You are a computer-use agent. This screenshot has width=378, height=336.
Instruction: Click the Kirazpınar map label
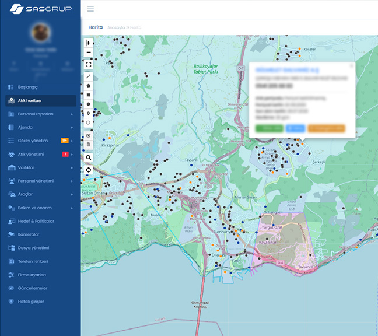tap(110, 145)
